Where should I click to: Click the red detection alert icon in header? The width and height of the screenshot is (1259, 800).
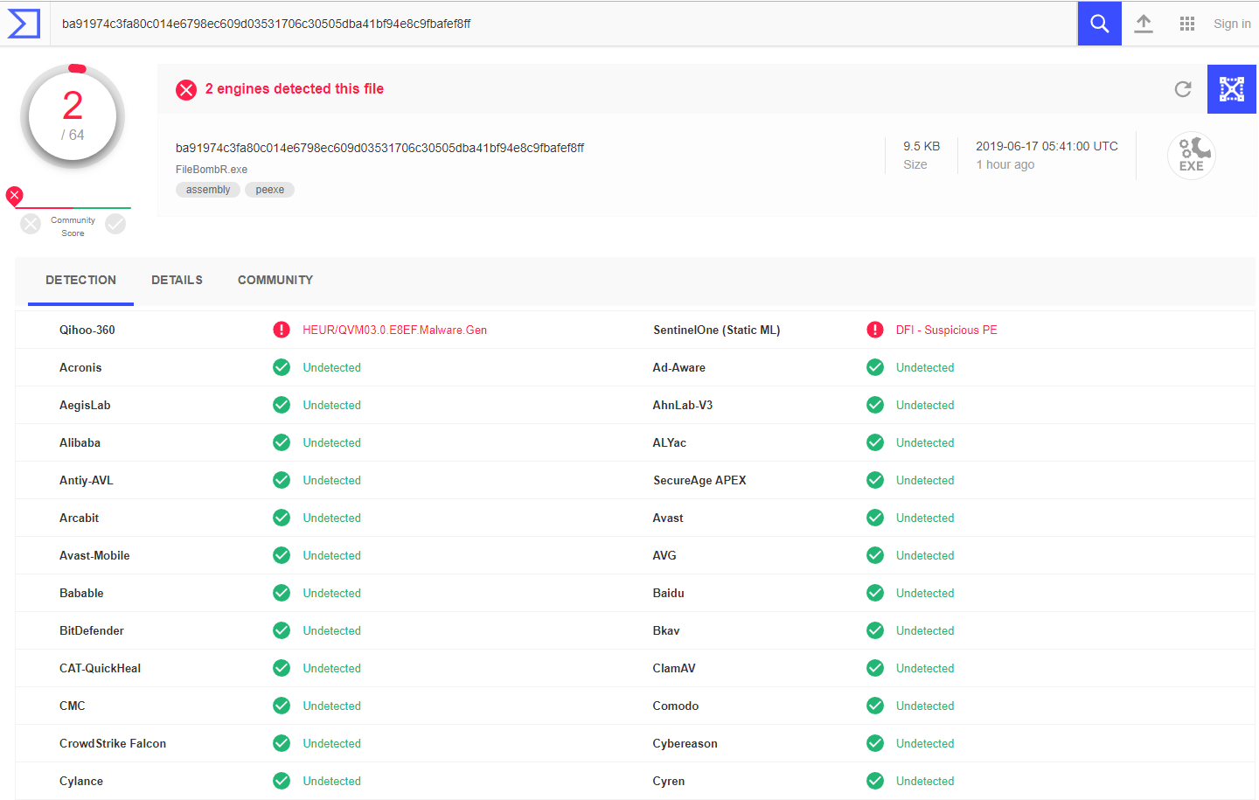186,89
